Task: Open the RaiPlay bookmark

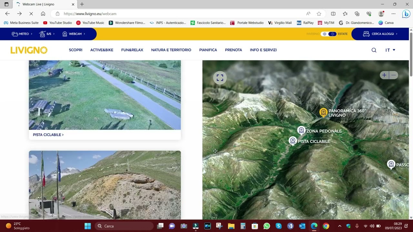Action: point(305,23)
